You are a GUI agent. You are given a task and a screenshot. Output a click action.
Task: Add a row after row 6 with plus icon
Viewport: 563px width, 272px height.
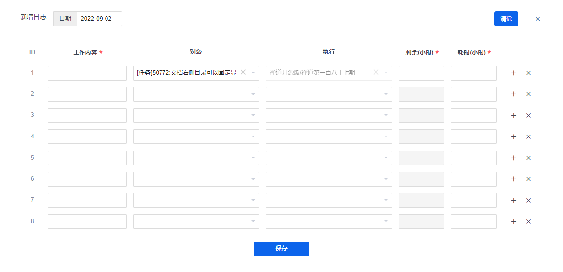pos(513,179)
